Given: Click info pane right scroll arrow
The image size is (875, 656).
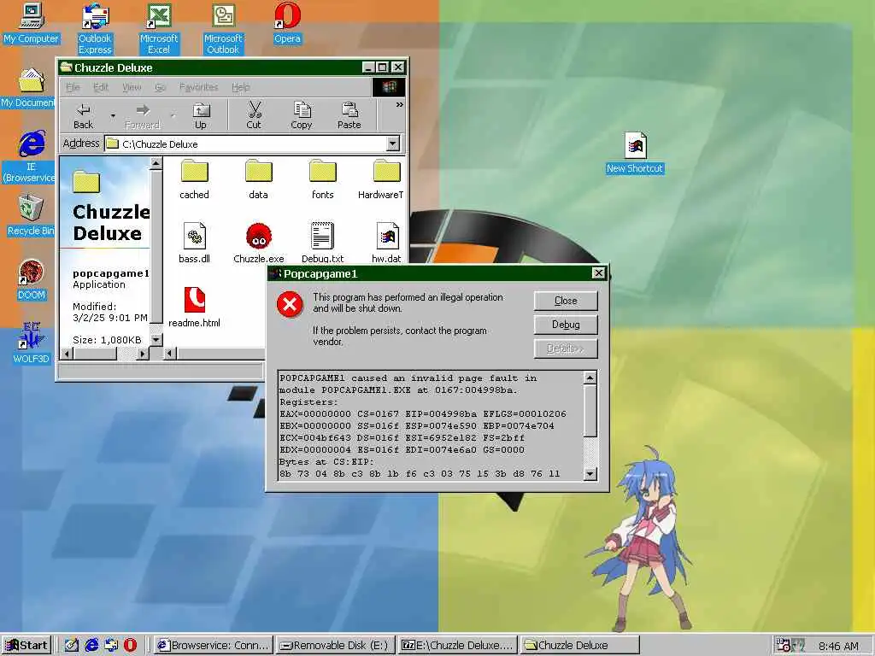Looking at the screenshot, I should (x=143, y=353).
